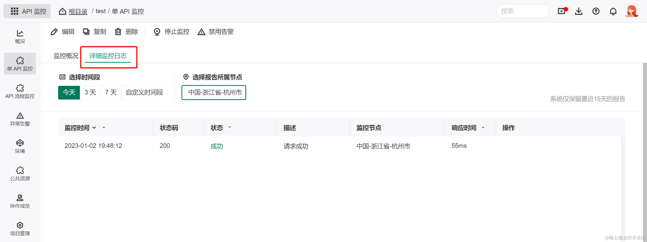Click the user avatar picture
This screenshot has height=242, width=647.
(x=631, y=11)
